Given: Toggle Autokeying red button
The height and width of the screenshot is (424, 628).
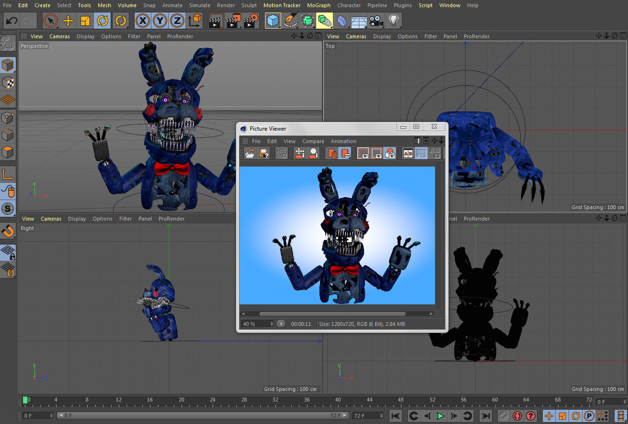Looking at the screenshot, I should pos(517,416).
